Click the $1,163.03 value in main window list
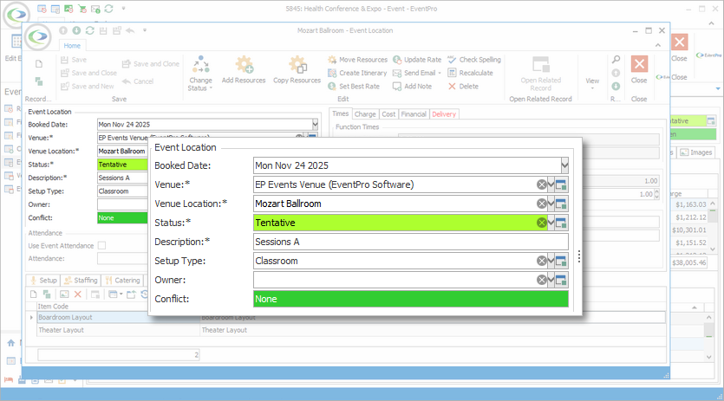The image size is (724, 401). (x=691, y=204)
